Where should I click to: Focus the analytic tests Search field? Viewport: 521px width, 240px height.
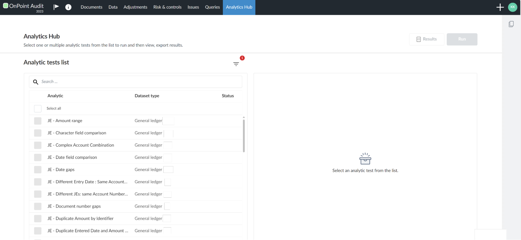click(141, 82)
